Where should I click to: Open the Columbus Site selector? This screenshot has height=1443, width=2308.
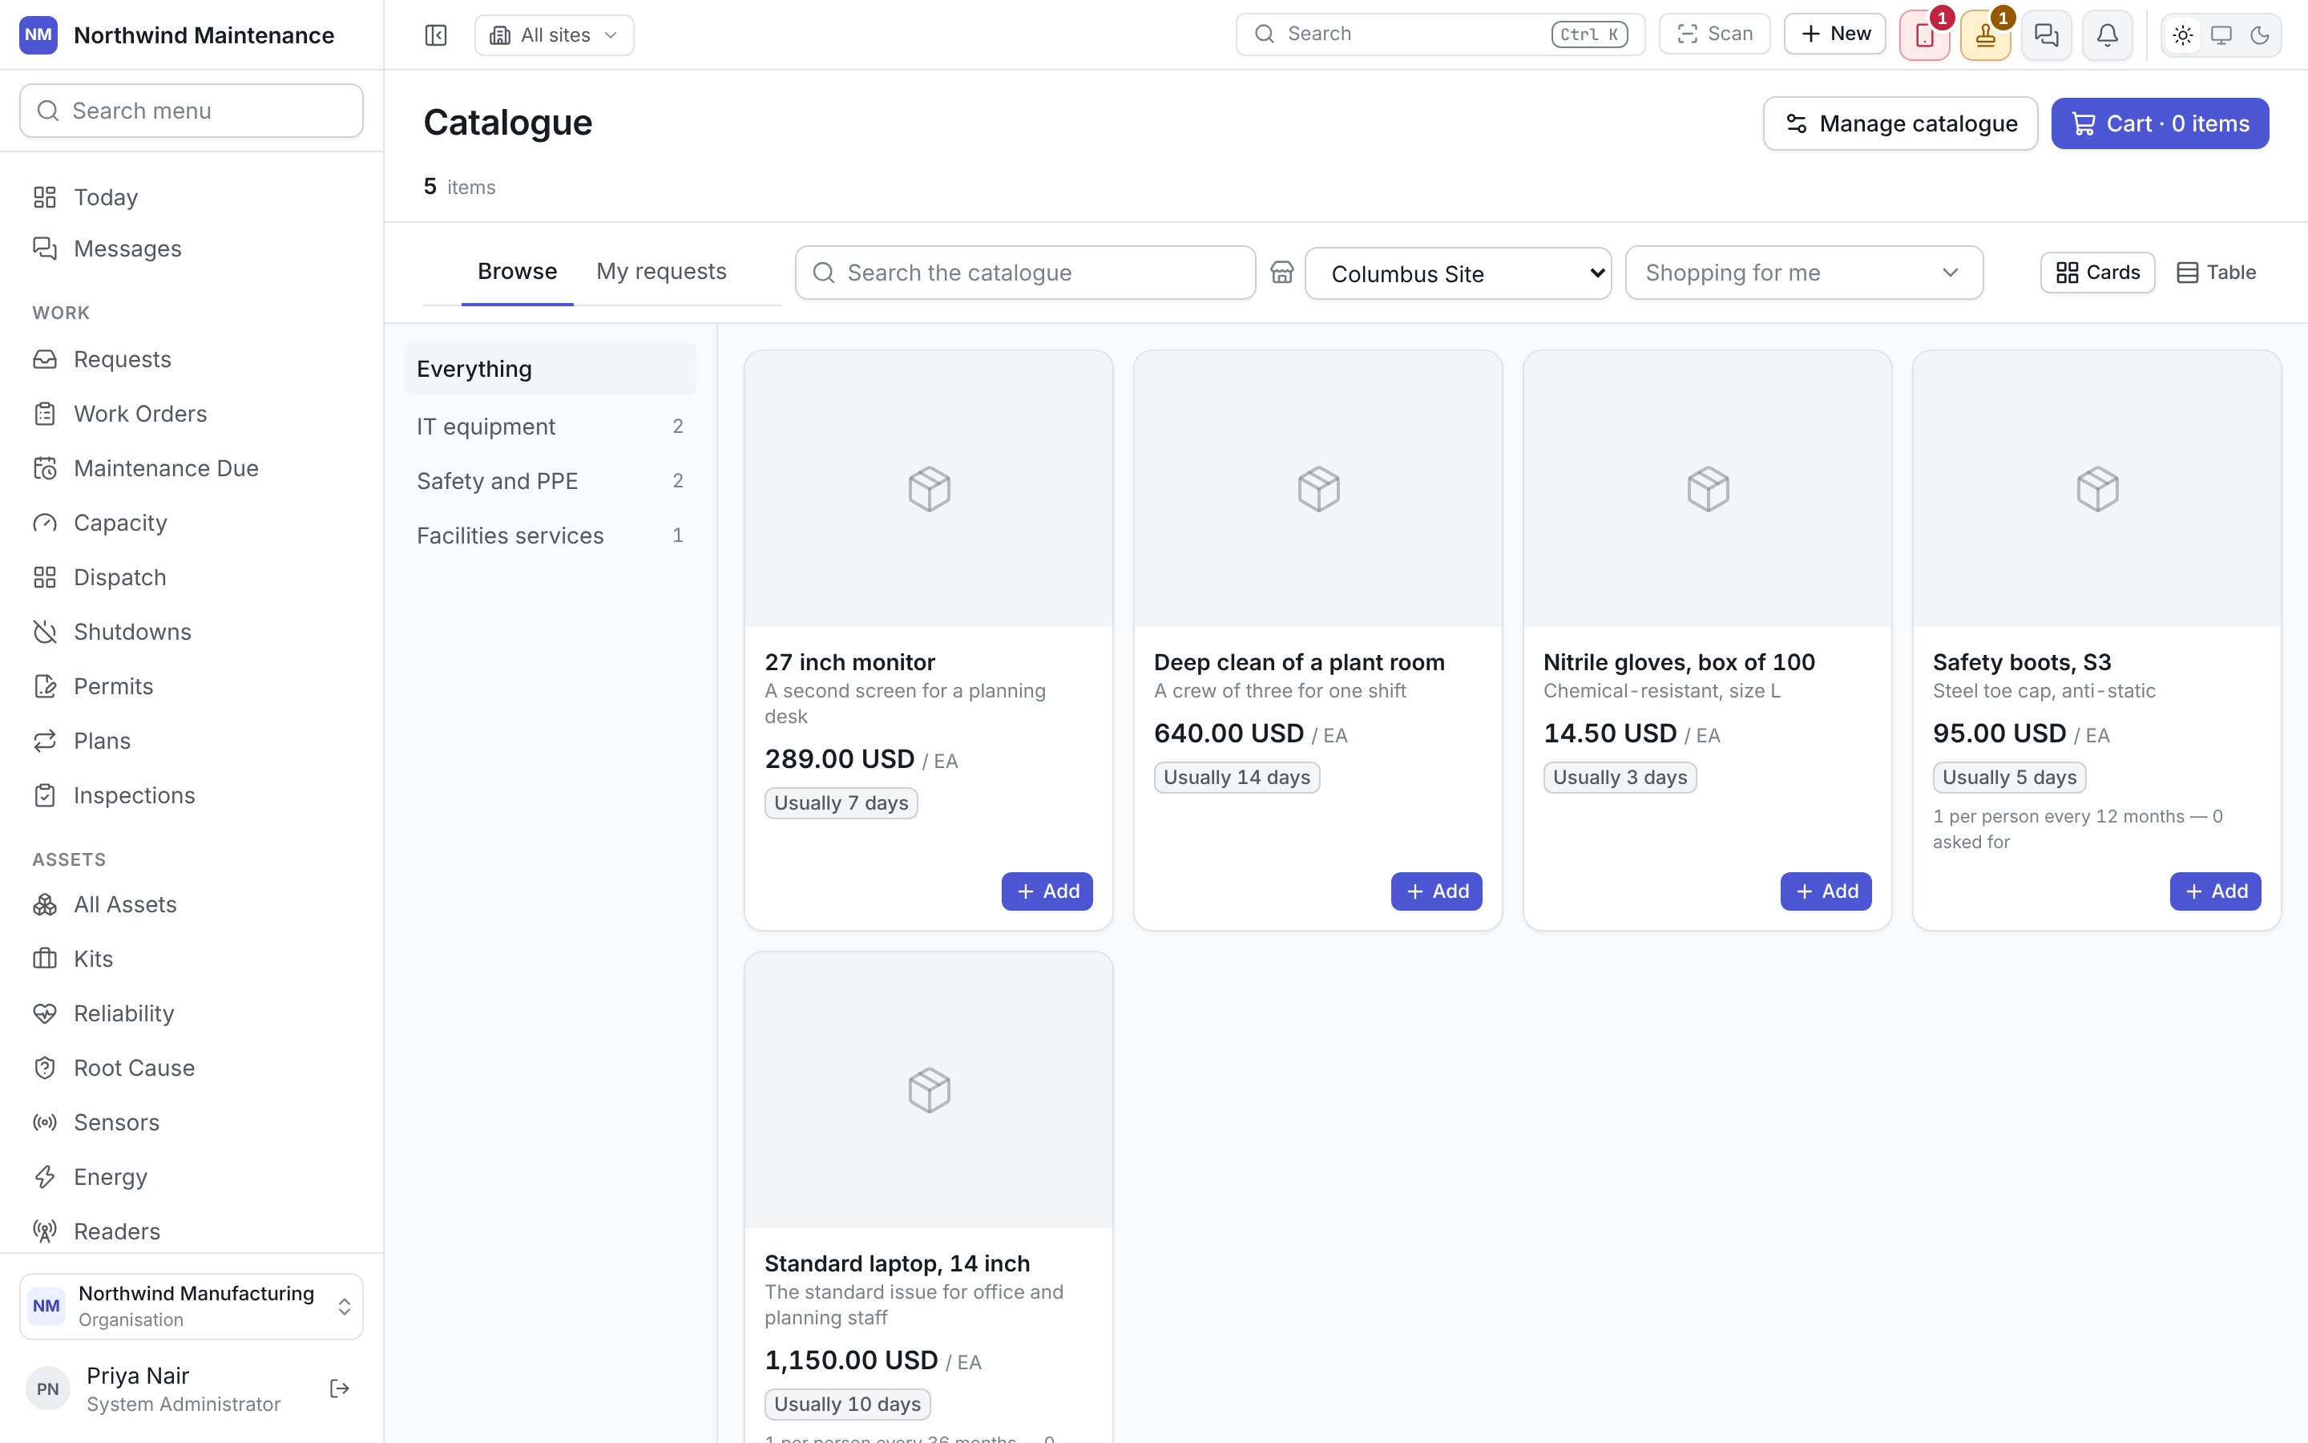click(1459, 274)
